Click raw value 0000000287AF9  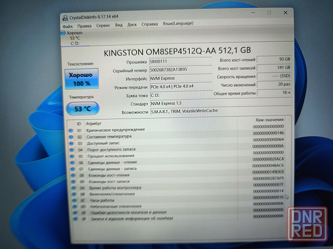coord(268,178)
